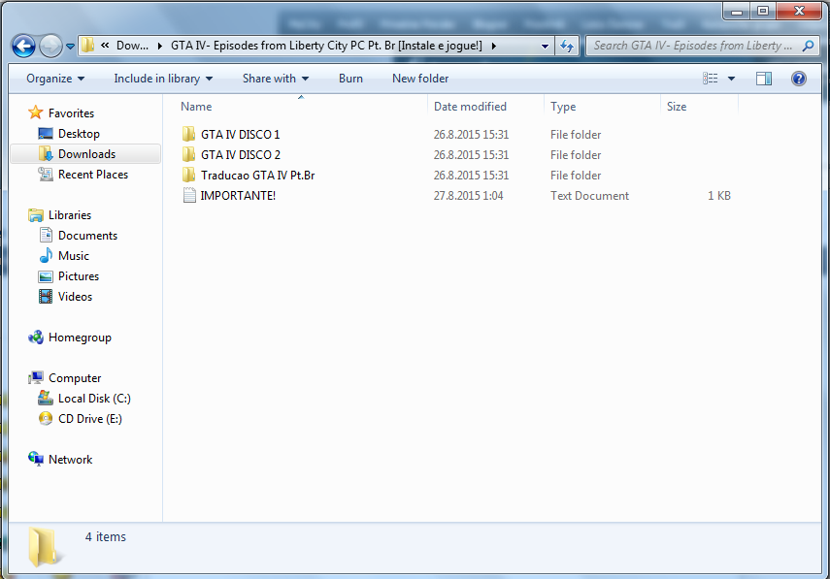Open the Pictures library

79,276
